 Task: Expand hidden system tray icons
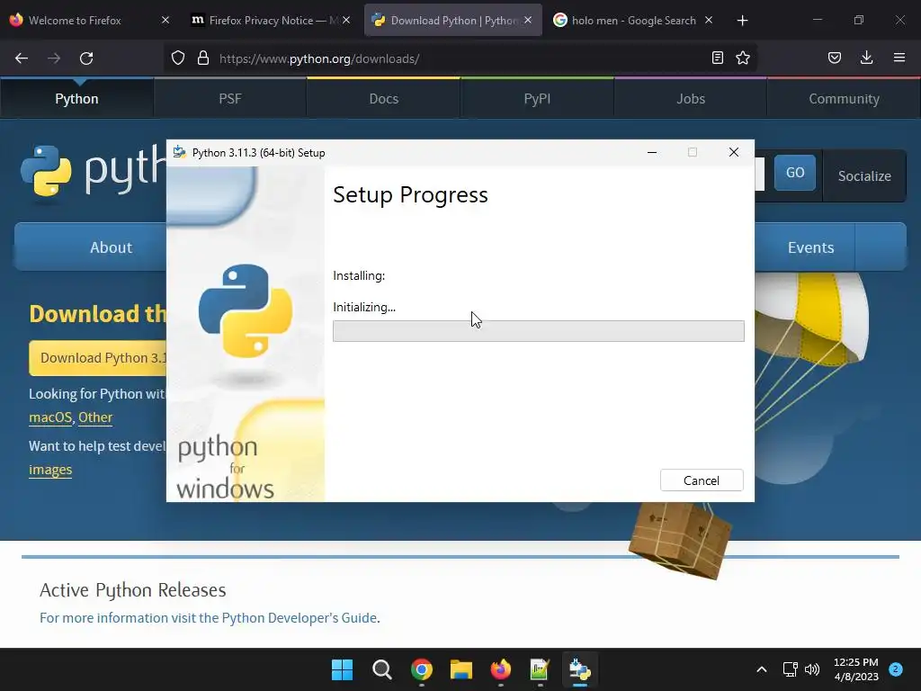coord(761,669)
